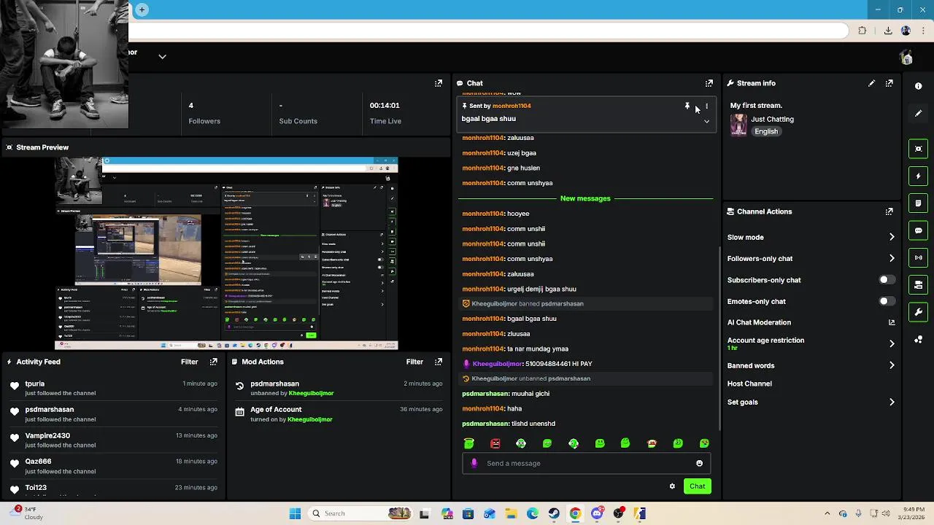
Task: Open chat settings gear icon
Action: pyautogui.click(x=672, y=486)
